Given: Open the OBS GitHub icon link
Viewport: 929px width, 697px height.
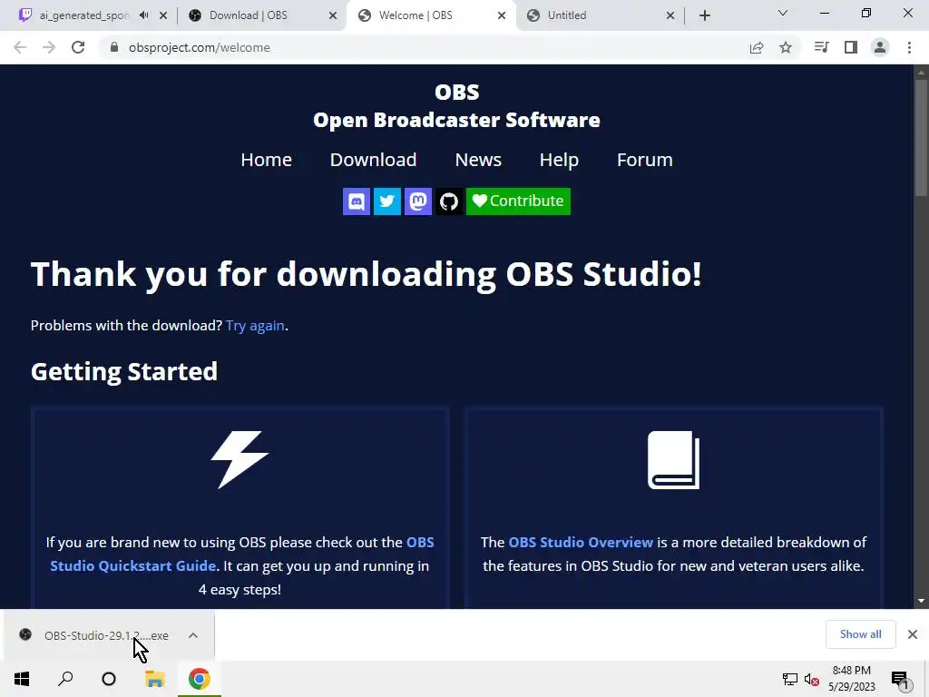Looking at the screenshot, I should pos(448,201).
